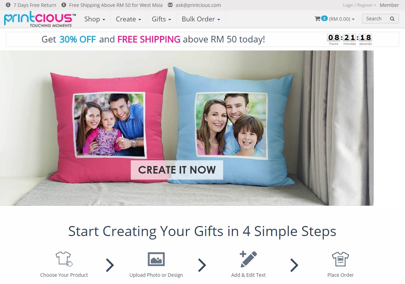Click chevron arrow after Choose Your Product
The height and width of the screenshot is (284, 405).
[x=110, y=265]
